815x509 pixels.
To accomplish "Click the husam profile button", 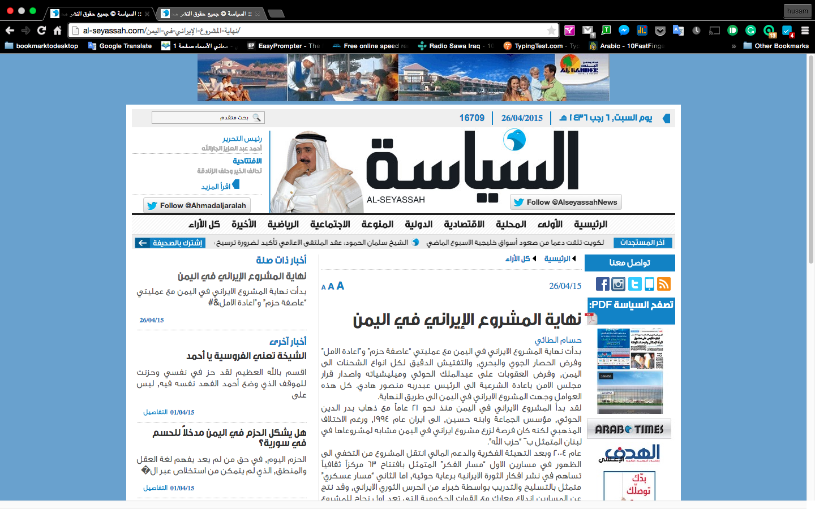I will pyautogui.click(x=797, y=11).
